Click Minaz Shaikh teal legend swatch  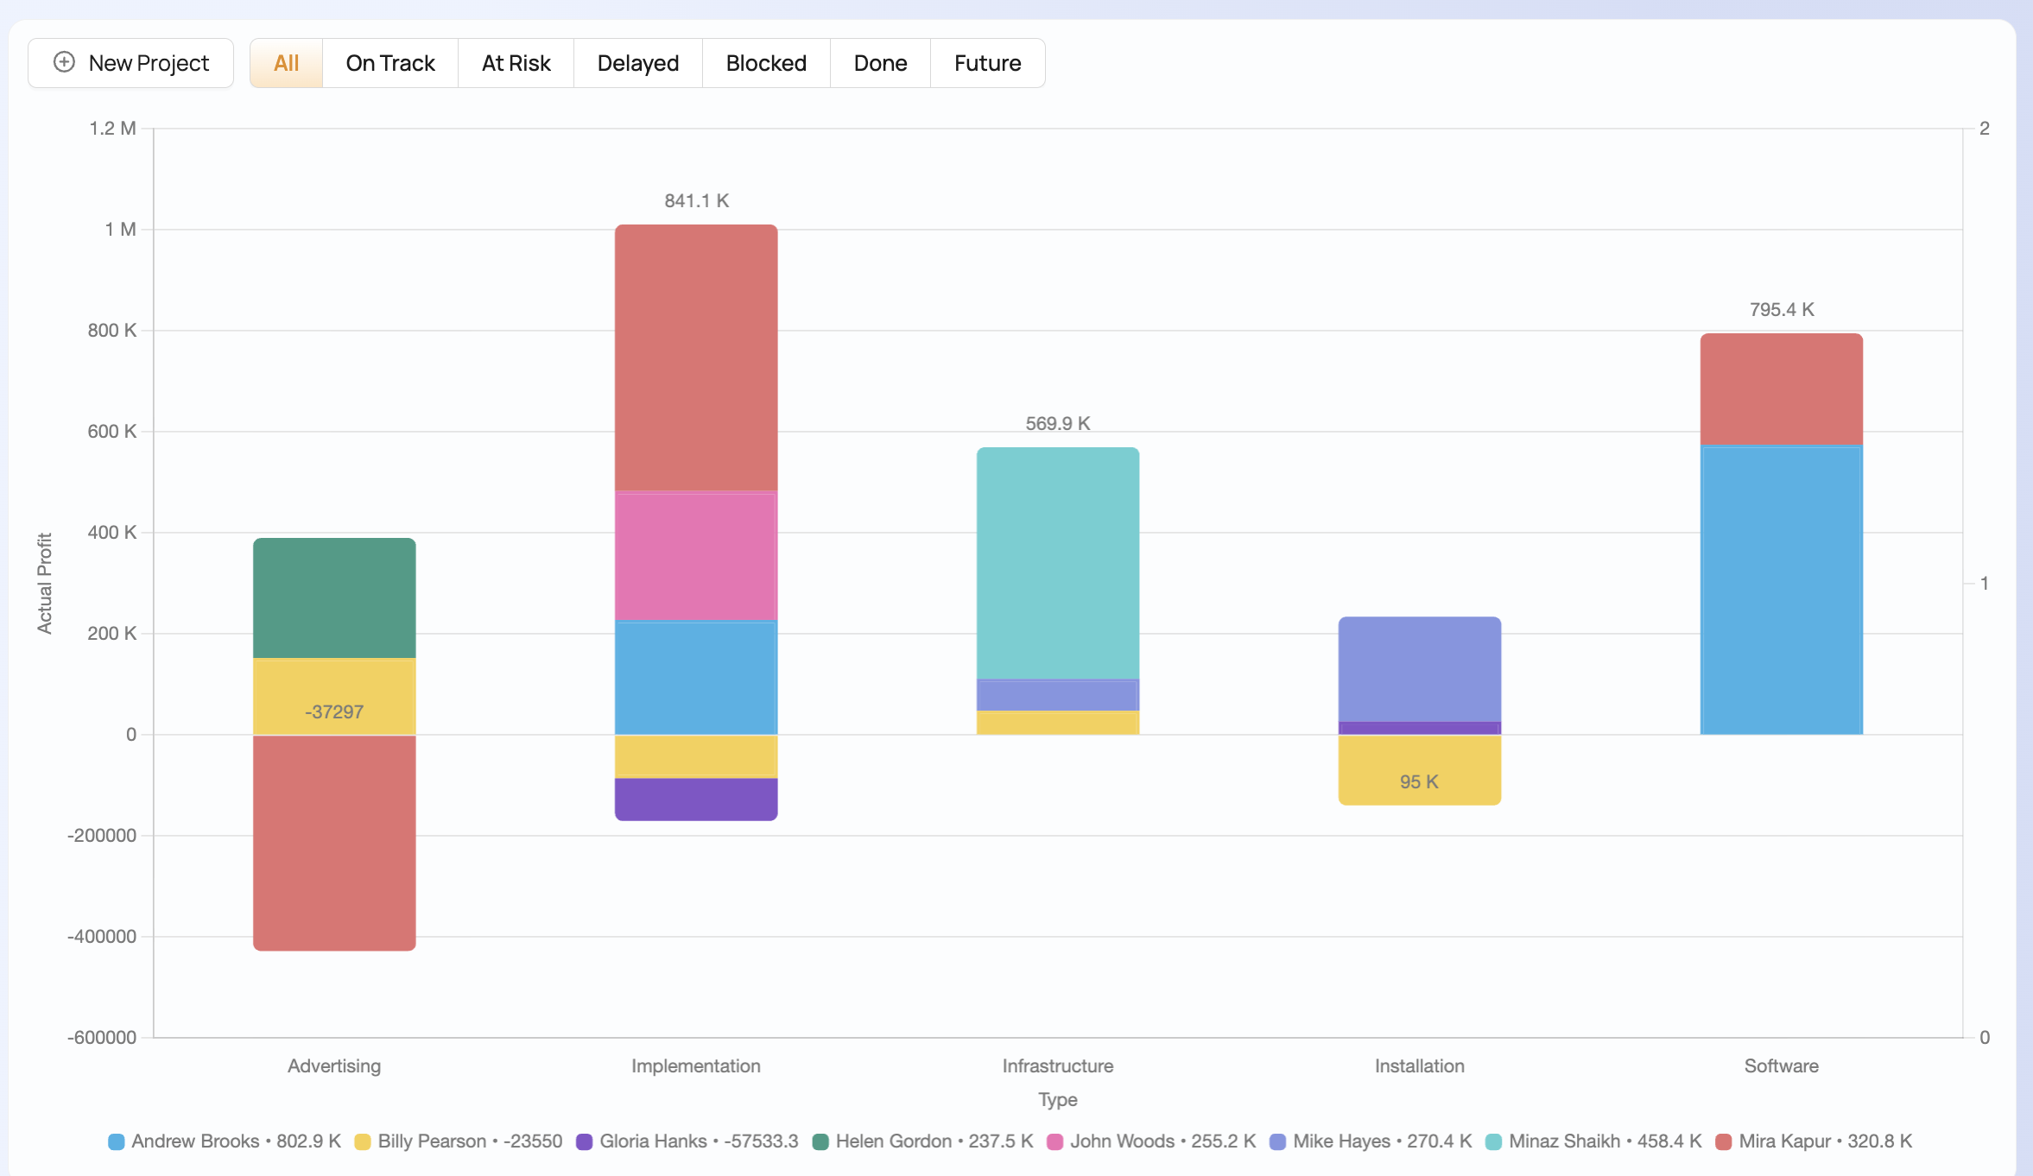click(1493, 1141)
